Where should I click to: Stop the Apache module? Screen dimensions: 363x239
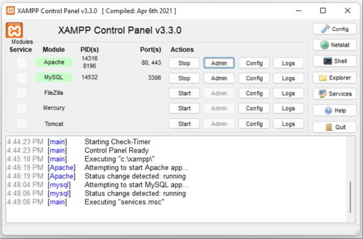coord(184,63)
